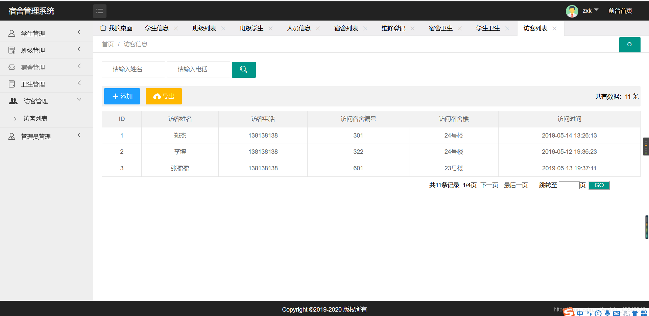Click the 管理员管理 person icon
The height and width of the screenshot is (316, 649).
12,137
